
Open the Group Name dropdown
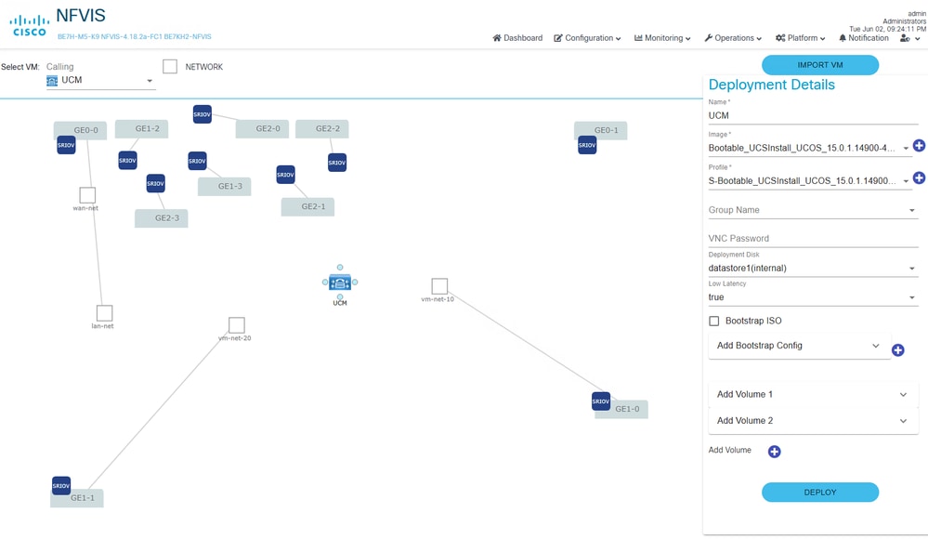pos(813,210)
